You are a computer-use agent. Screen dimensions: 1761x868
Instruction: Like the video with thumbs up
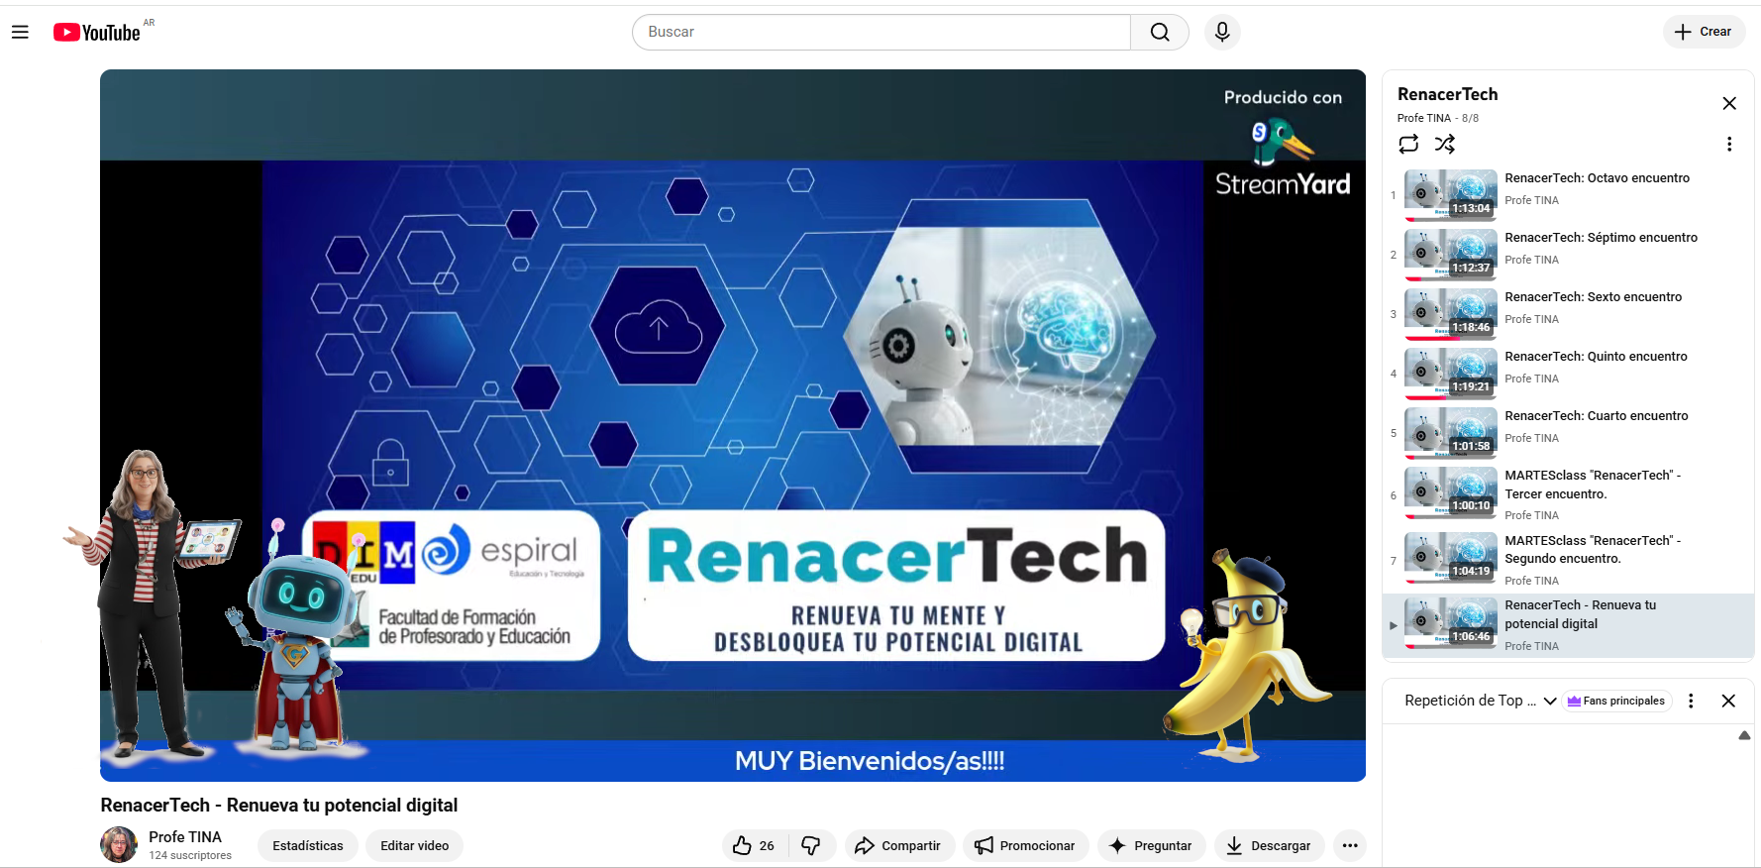click(754, 845)
